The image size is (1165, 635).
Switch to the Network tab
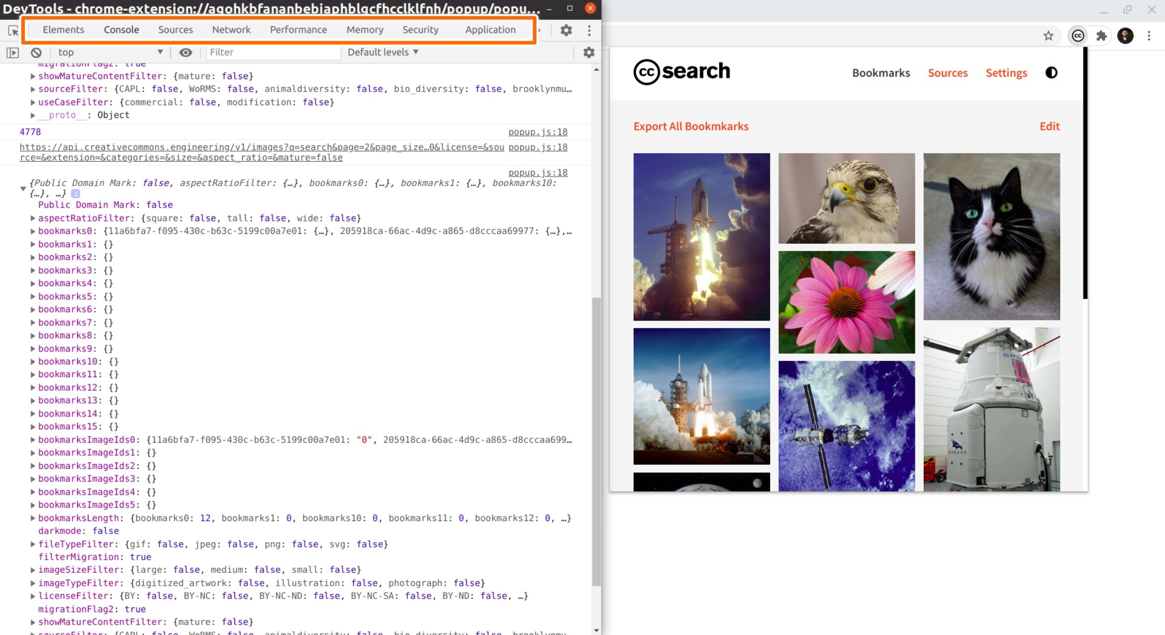coord(231,30)
